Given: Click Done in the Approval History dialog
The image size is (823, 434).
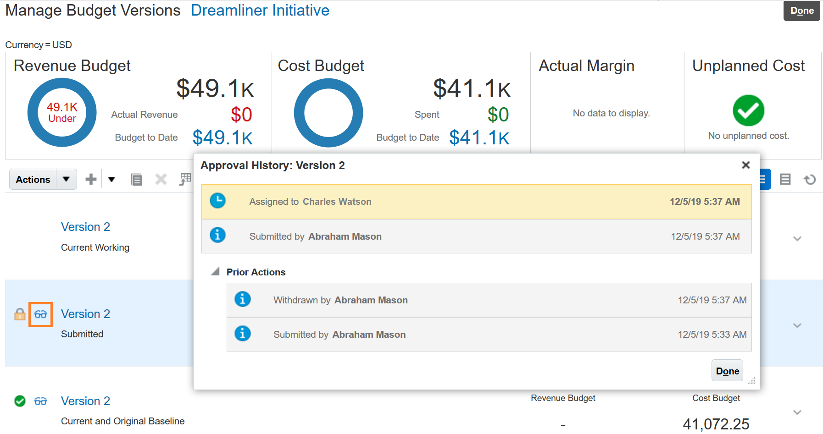Looking at the screenshot, I should 727,371.
